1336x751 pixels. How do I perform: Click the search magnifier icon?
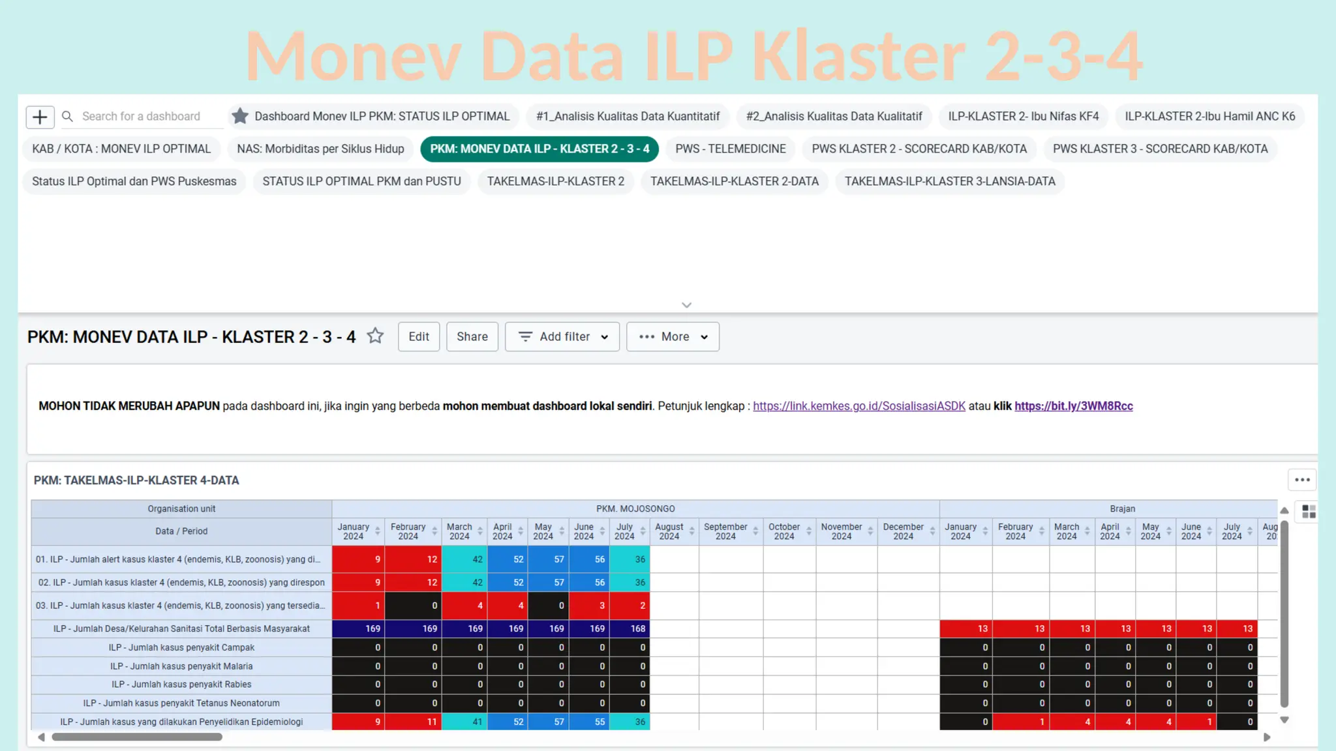67,116
